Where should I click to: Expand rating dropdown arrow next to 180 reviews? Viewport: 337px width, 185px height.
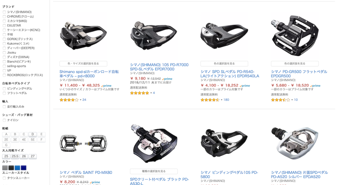(x=221, y=100)
